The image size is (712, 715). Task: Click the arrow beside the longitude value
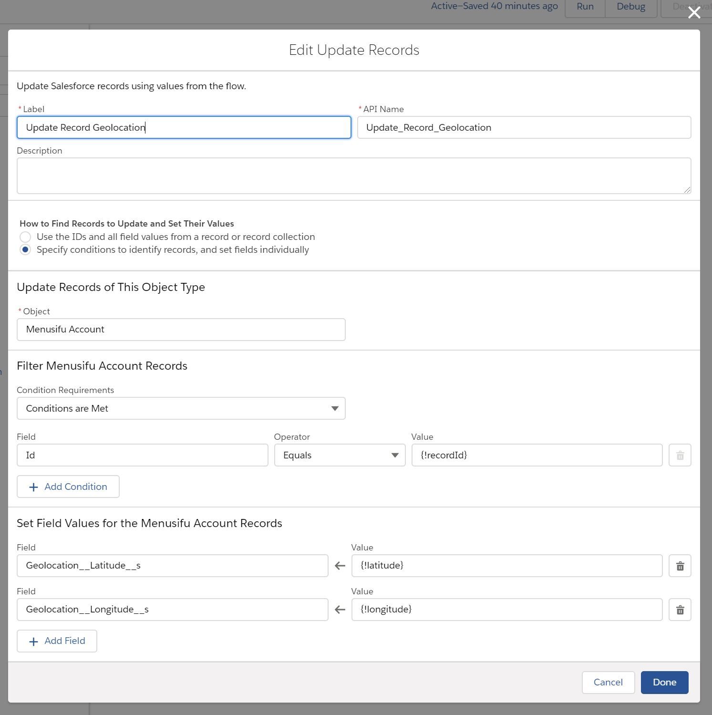click(x=340, y=610)
